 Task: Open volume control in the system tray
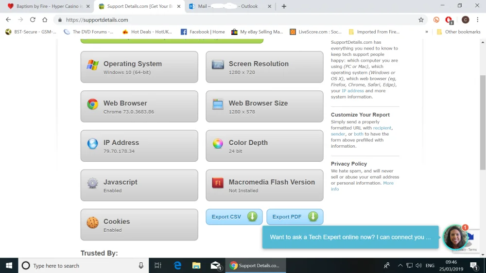click(x=418, y=266)
